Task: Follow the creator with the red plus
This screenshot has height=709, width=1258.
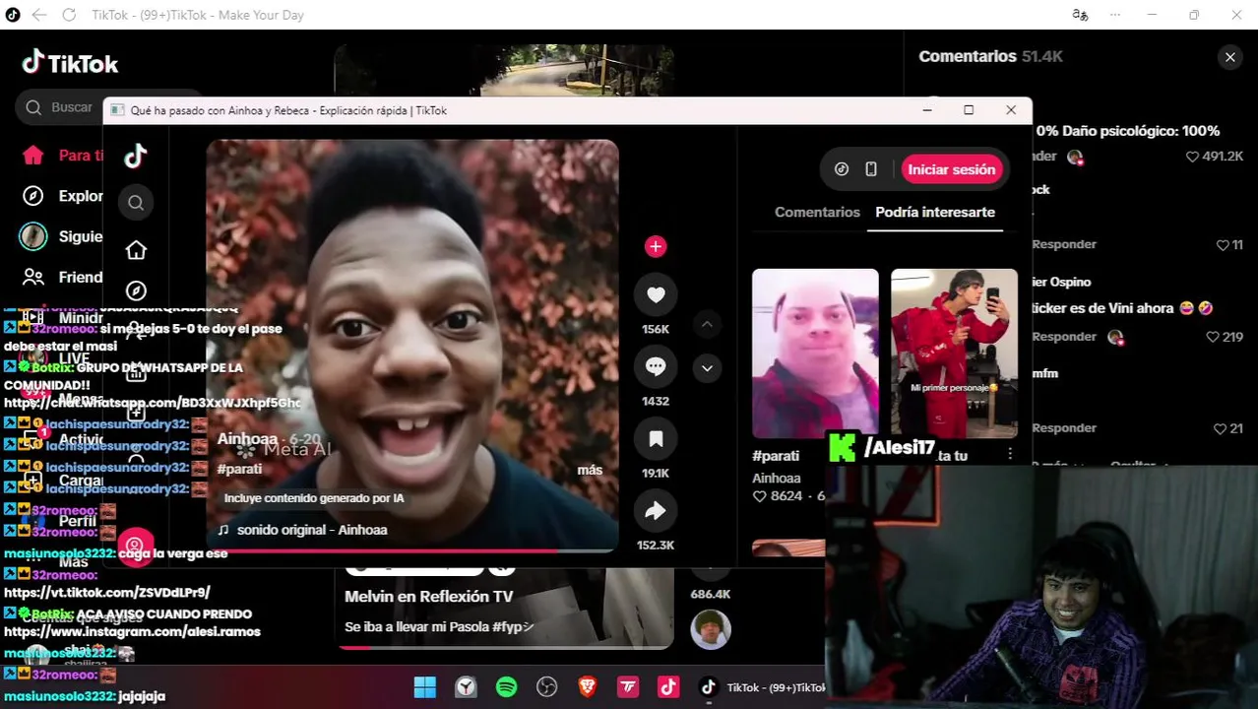Action: [656, 246]
